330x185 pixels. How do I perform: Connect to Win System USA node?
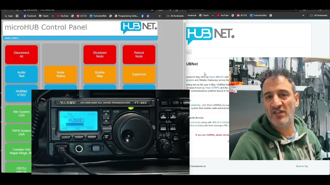18,114
